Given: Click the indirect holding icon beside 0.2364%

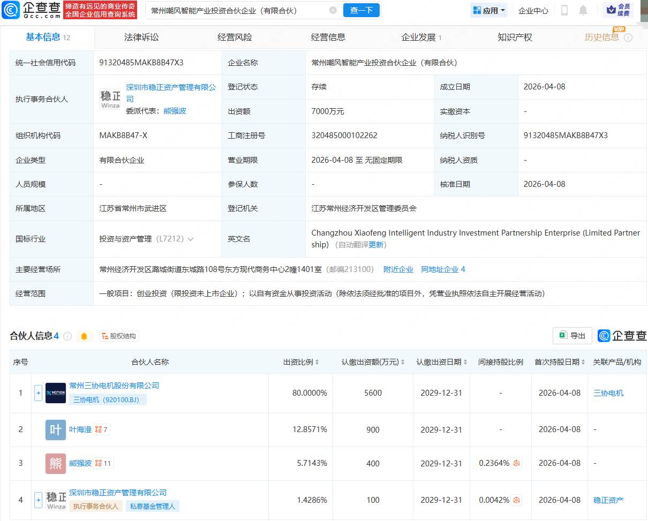Looking at the screenshot, I should point(516,463).
